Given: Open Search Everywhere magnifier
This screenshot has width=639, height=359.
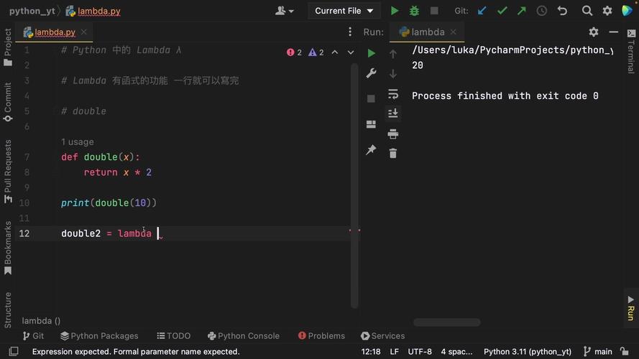Looking at the screenshot, I should pyautogui.click(x=587, y=11).
